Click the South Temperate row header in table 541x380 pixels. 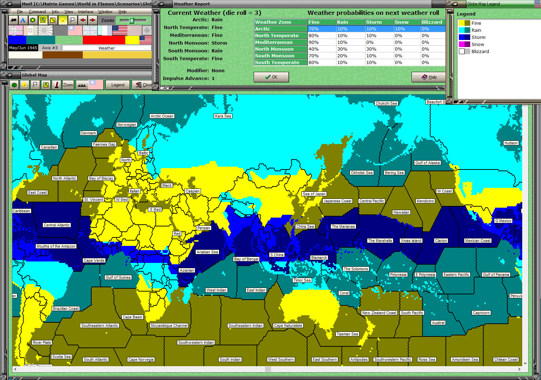[x=281, y=63]
